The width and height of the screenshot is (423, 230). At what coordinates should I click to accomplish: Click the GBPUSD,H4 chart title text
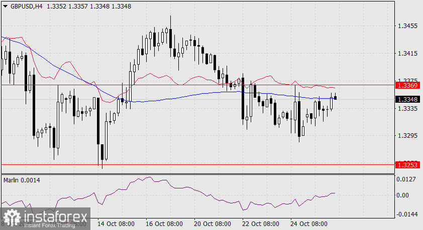(x=27, y=6)
